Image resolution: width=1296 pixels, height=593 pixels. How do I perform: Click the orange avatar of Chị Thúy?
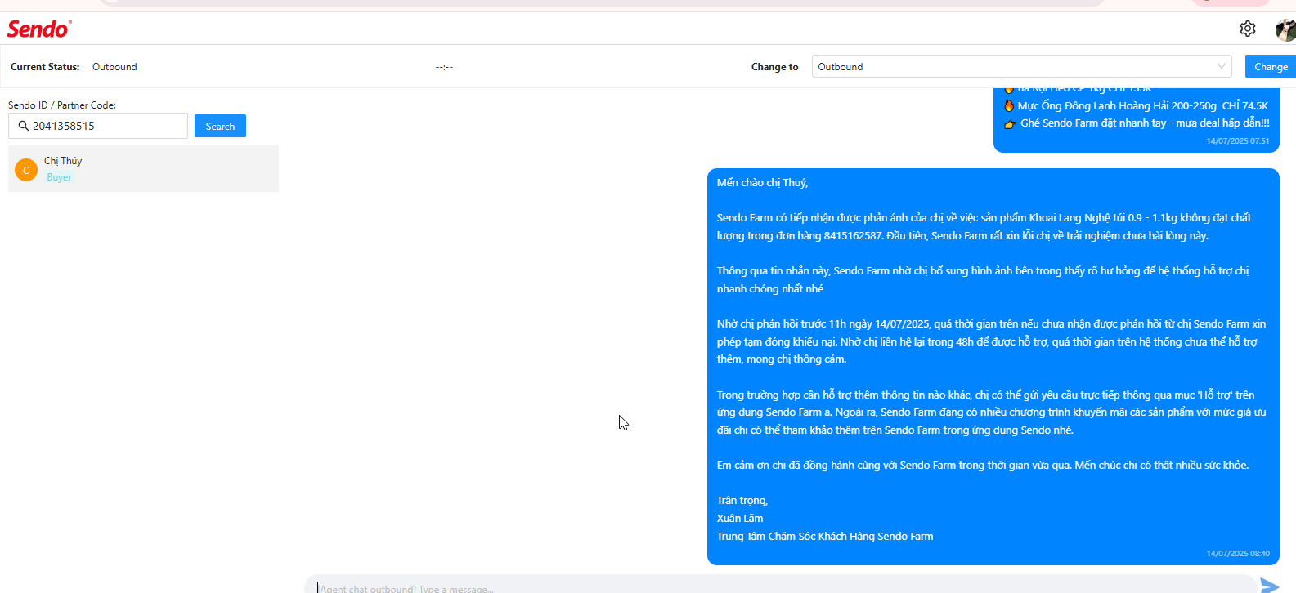pos(26,170)
